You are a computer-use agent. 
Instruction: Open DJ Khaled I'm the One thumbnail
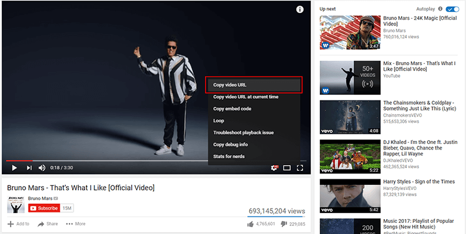(350, 157)
